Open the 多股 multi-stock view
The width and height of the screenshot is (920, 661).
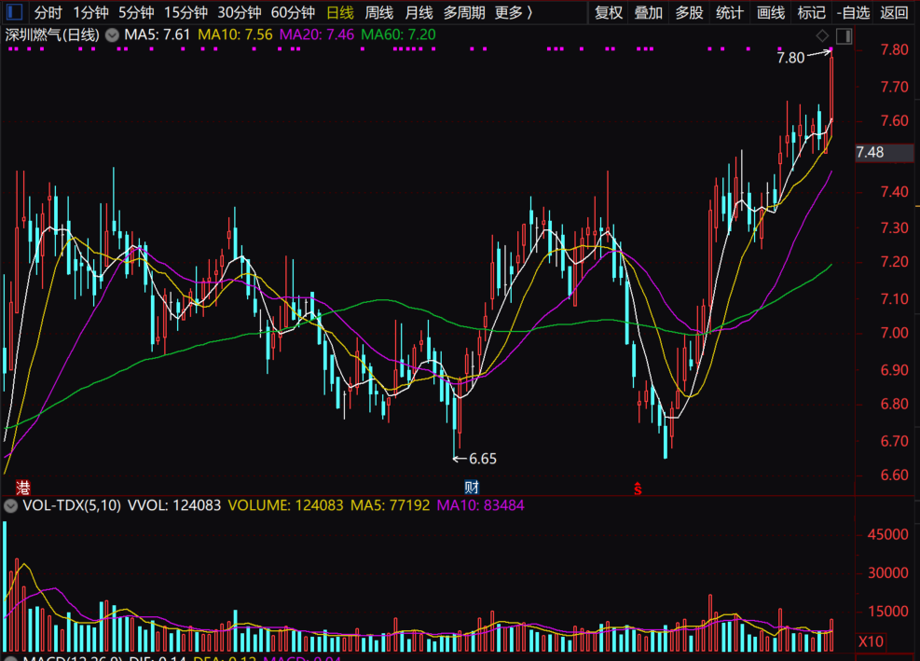[x=690, y=12]
